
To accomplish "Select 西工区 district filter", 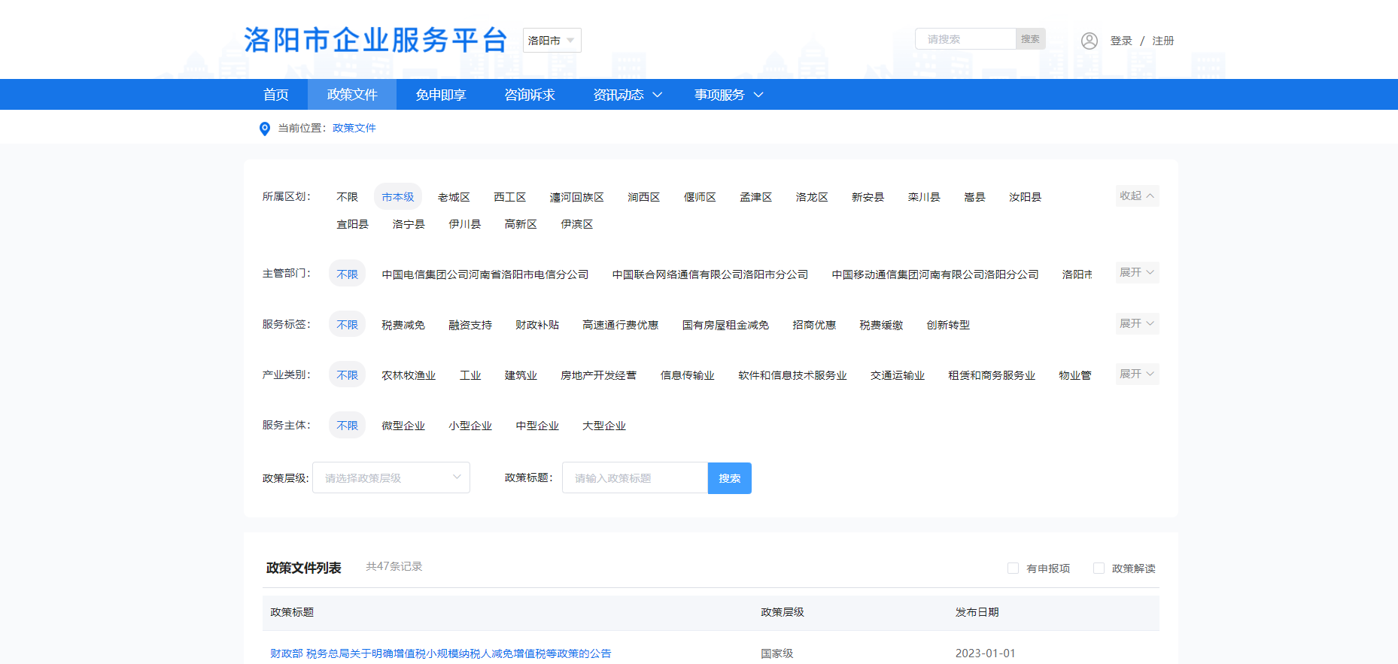I will [x=509, y=197].
